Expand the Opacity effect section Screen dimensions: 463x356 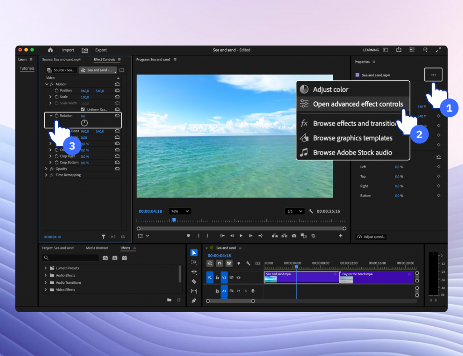click(46, 169)
